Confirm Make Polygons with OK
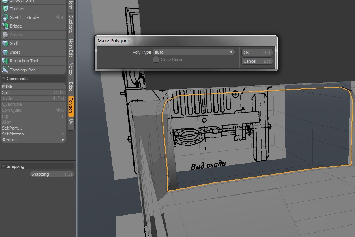The height and width of the screenshot is (237, 355). [x=257, y=53]
